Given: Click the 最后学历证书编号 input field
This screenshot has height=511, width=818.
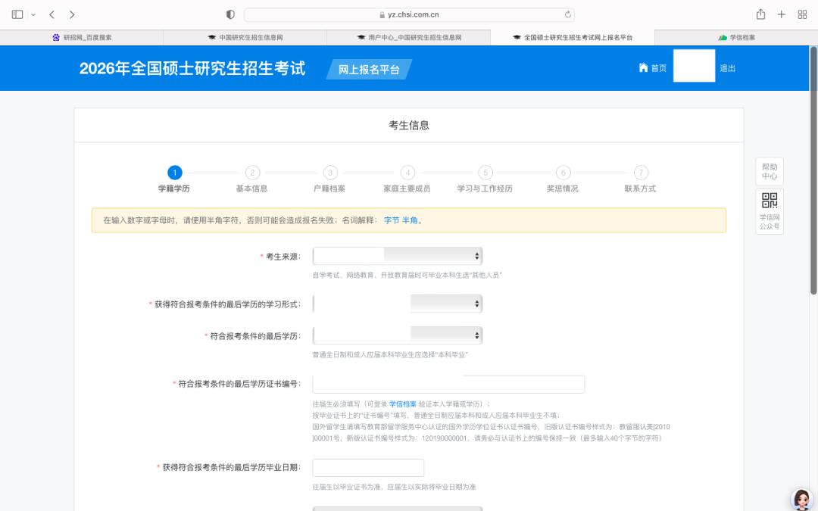Looking at the screenshot, I should pos(448,385).
